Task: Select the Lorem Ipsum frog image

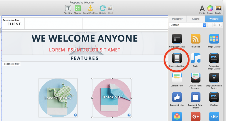Action: pyautogui.click(x=58, y=98)
